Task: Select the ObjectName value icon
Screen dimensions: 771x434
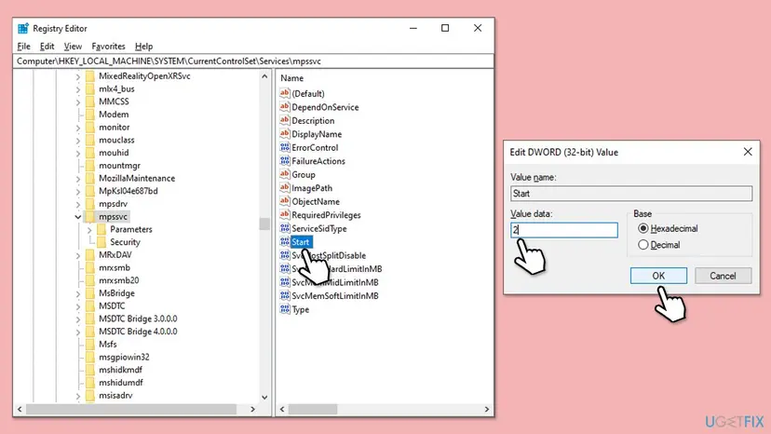Action: pyautogui.click(x=285, y=201)
